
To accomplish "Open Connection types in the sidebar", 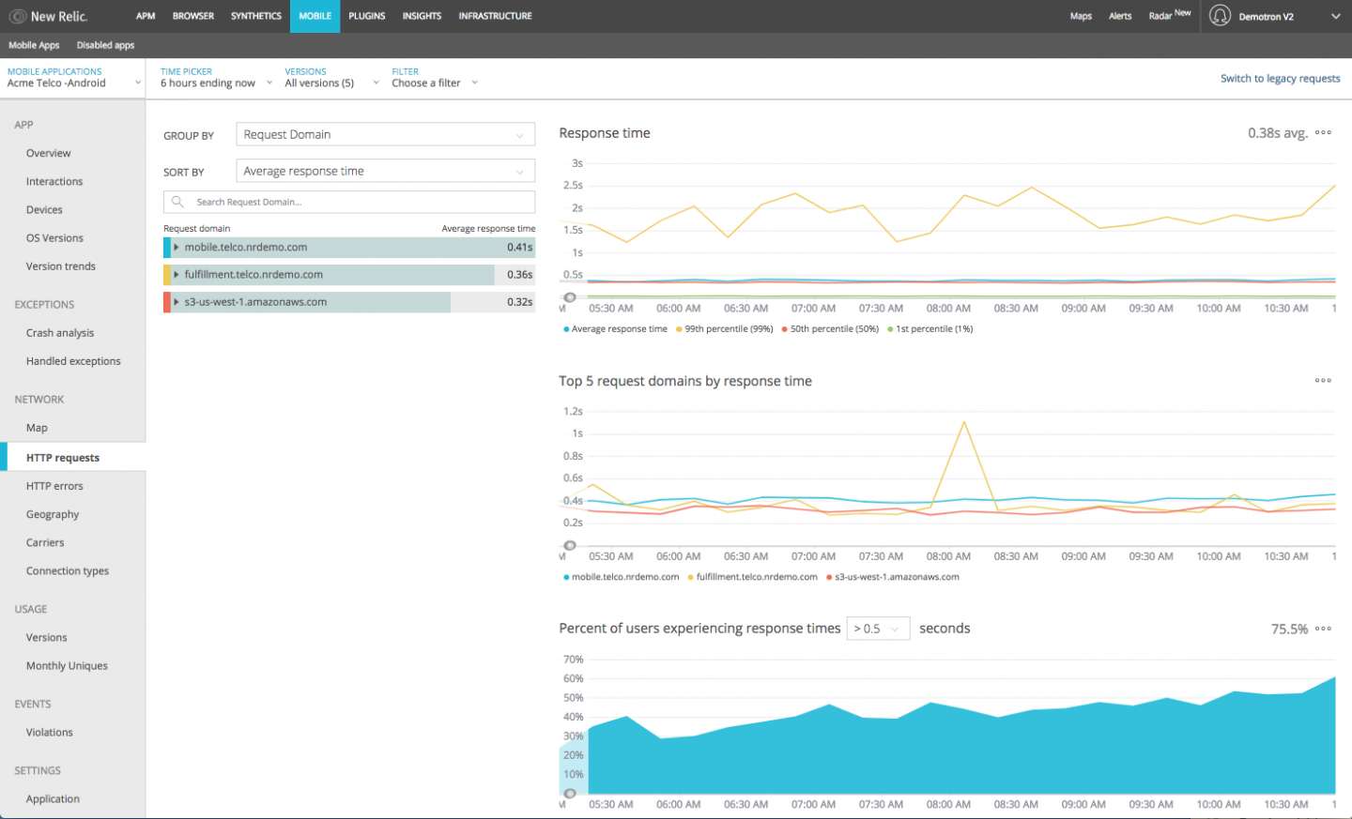I will pos(68,569).
